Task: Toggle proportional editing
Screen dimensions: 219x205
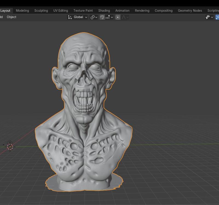Action: (x=118, y=17)
